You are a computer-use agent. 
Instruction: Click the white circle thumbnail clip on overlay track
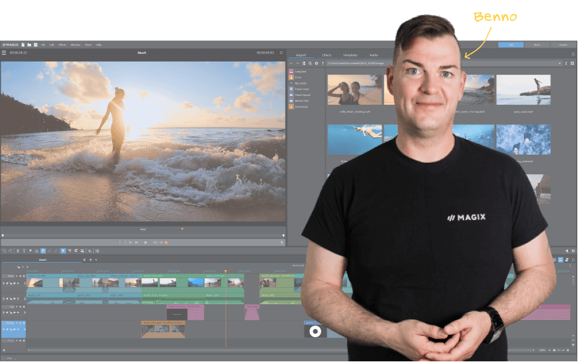click(x=315, y=332)
